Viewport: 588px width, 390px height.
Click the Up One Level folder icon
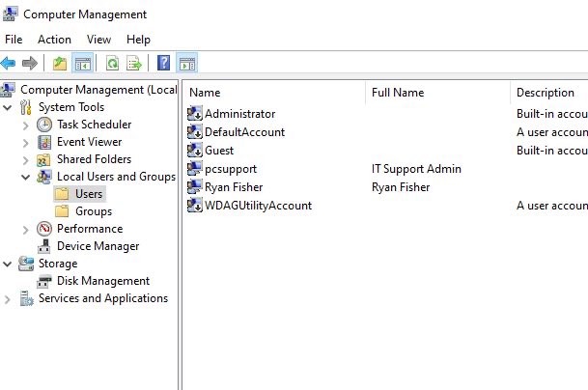coord(60,63)
